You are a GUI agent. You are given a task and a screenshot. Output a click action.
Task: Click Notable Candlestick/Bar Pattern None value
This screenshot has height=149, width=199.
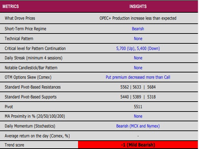point(138,68)
